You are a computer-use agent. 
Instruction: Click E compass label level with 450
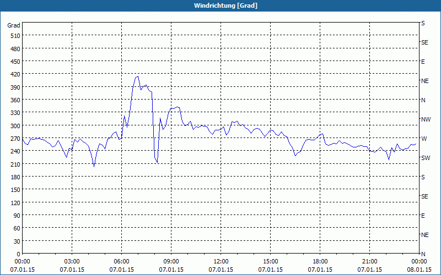(x=423, y=62)
